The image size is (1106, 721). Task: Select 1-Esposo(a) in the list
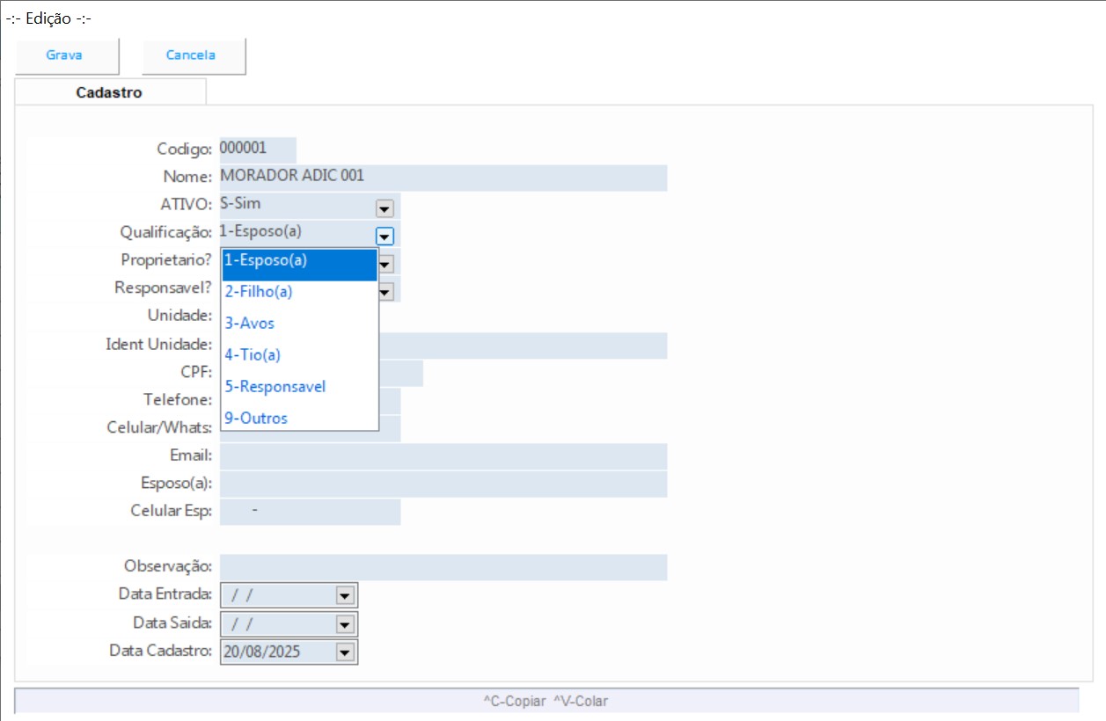tap(299, 260)
